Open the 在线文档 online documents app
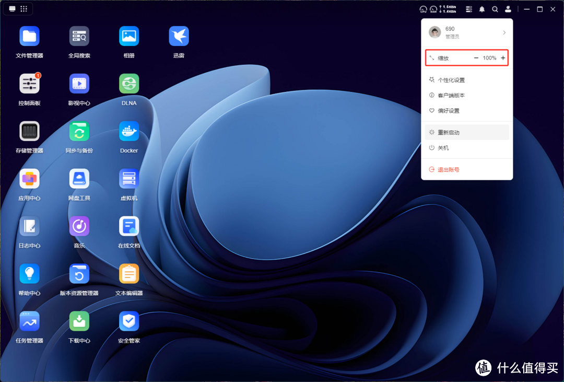The height and width of the screenshot is (382, 564). pos(128,226)
